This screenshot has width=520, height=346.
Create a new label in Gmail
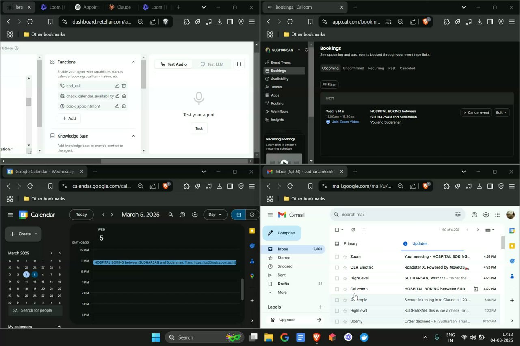coord(321,307)
